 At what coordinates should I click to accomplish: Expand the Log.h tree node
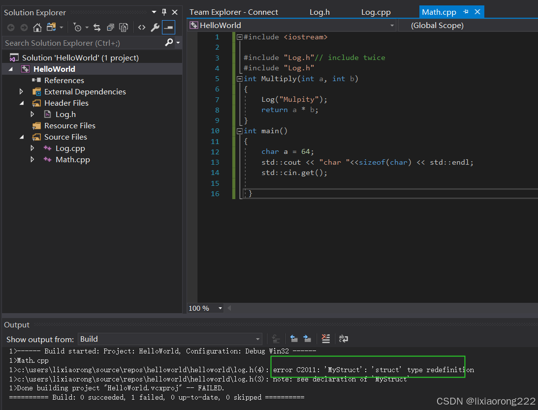click(x=32, y=114)
